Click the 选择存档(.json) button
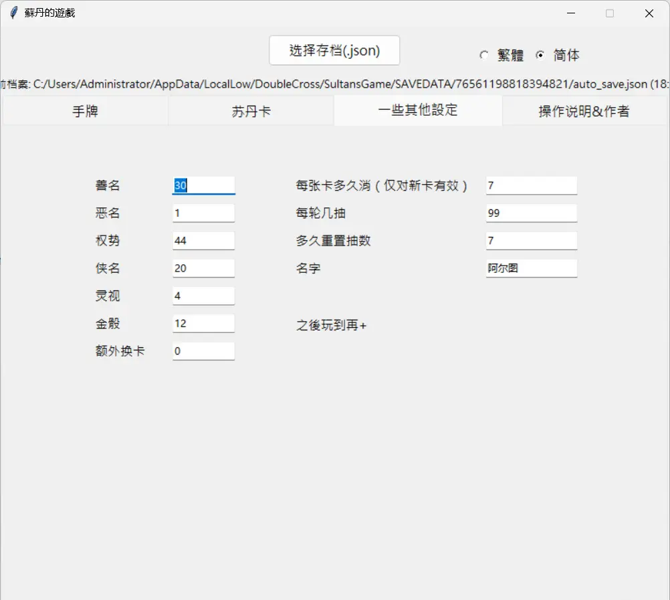 tap(334, 51)
